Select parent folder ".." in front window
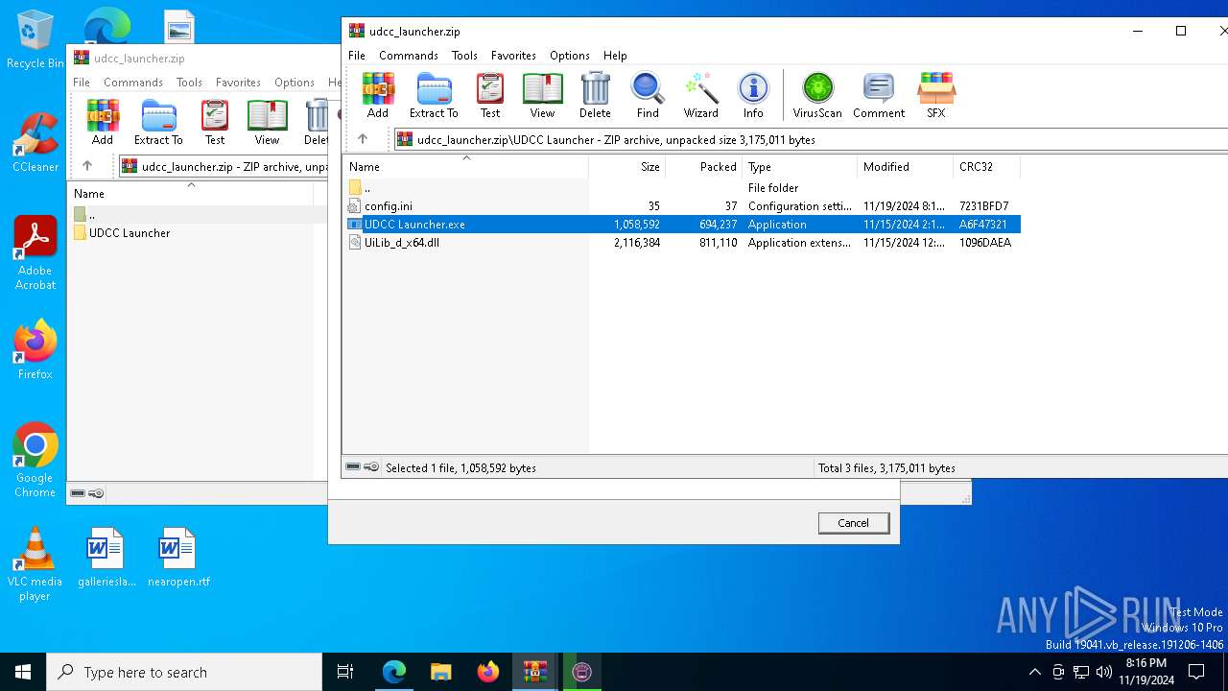The height and width of the screenshot is (691, 1228). (681, 188)
